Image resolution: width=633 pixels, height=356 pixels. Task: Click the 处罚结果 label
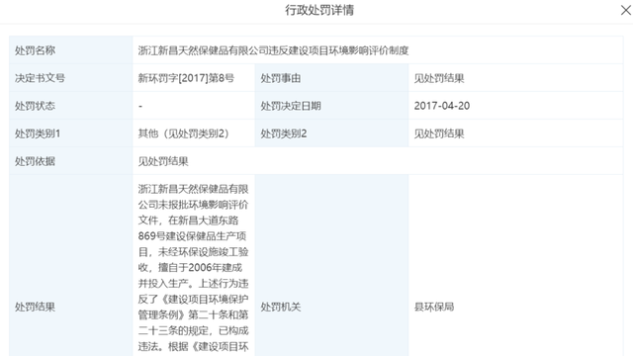click(35, 307)
